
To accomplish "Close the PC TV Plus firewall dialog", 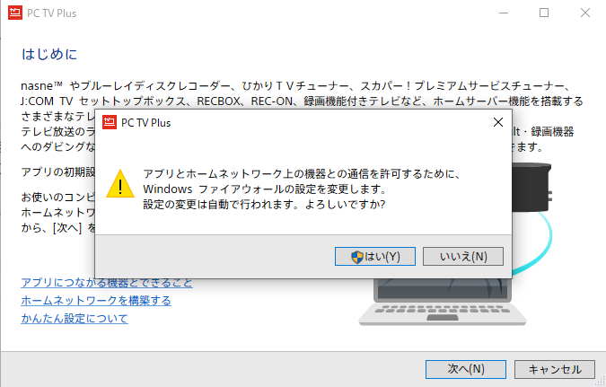I will 498,122.
